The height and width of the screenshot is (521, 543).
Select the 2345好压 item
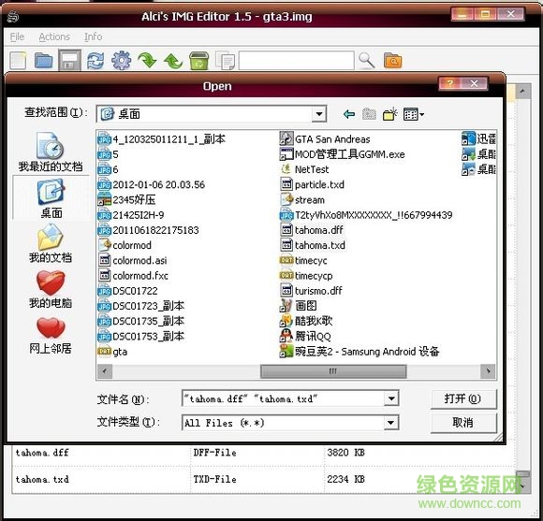coord(126,200)
